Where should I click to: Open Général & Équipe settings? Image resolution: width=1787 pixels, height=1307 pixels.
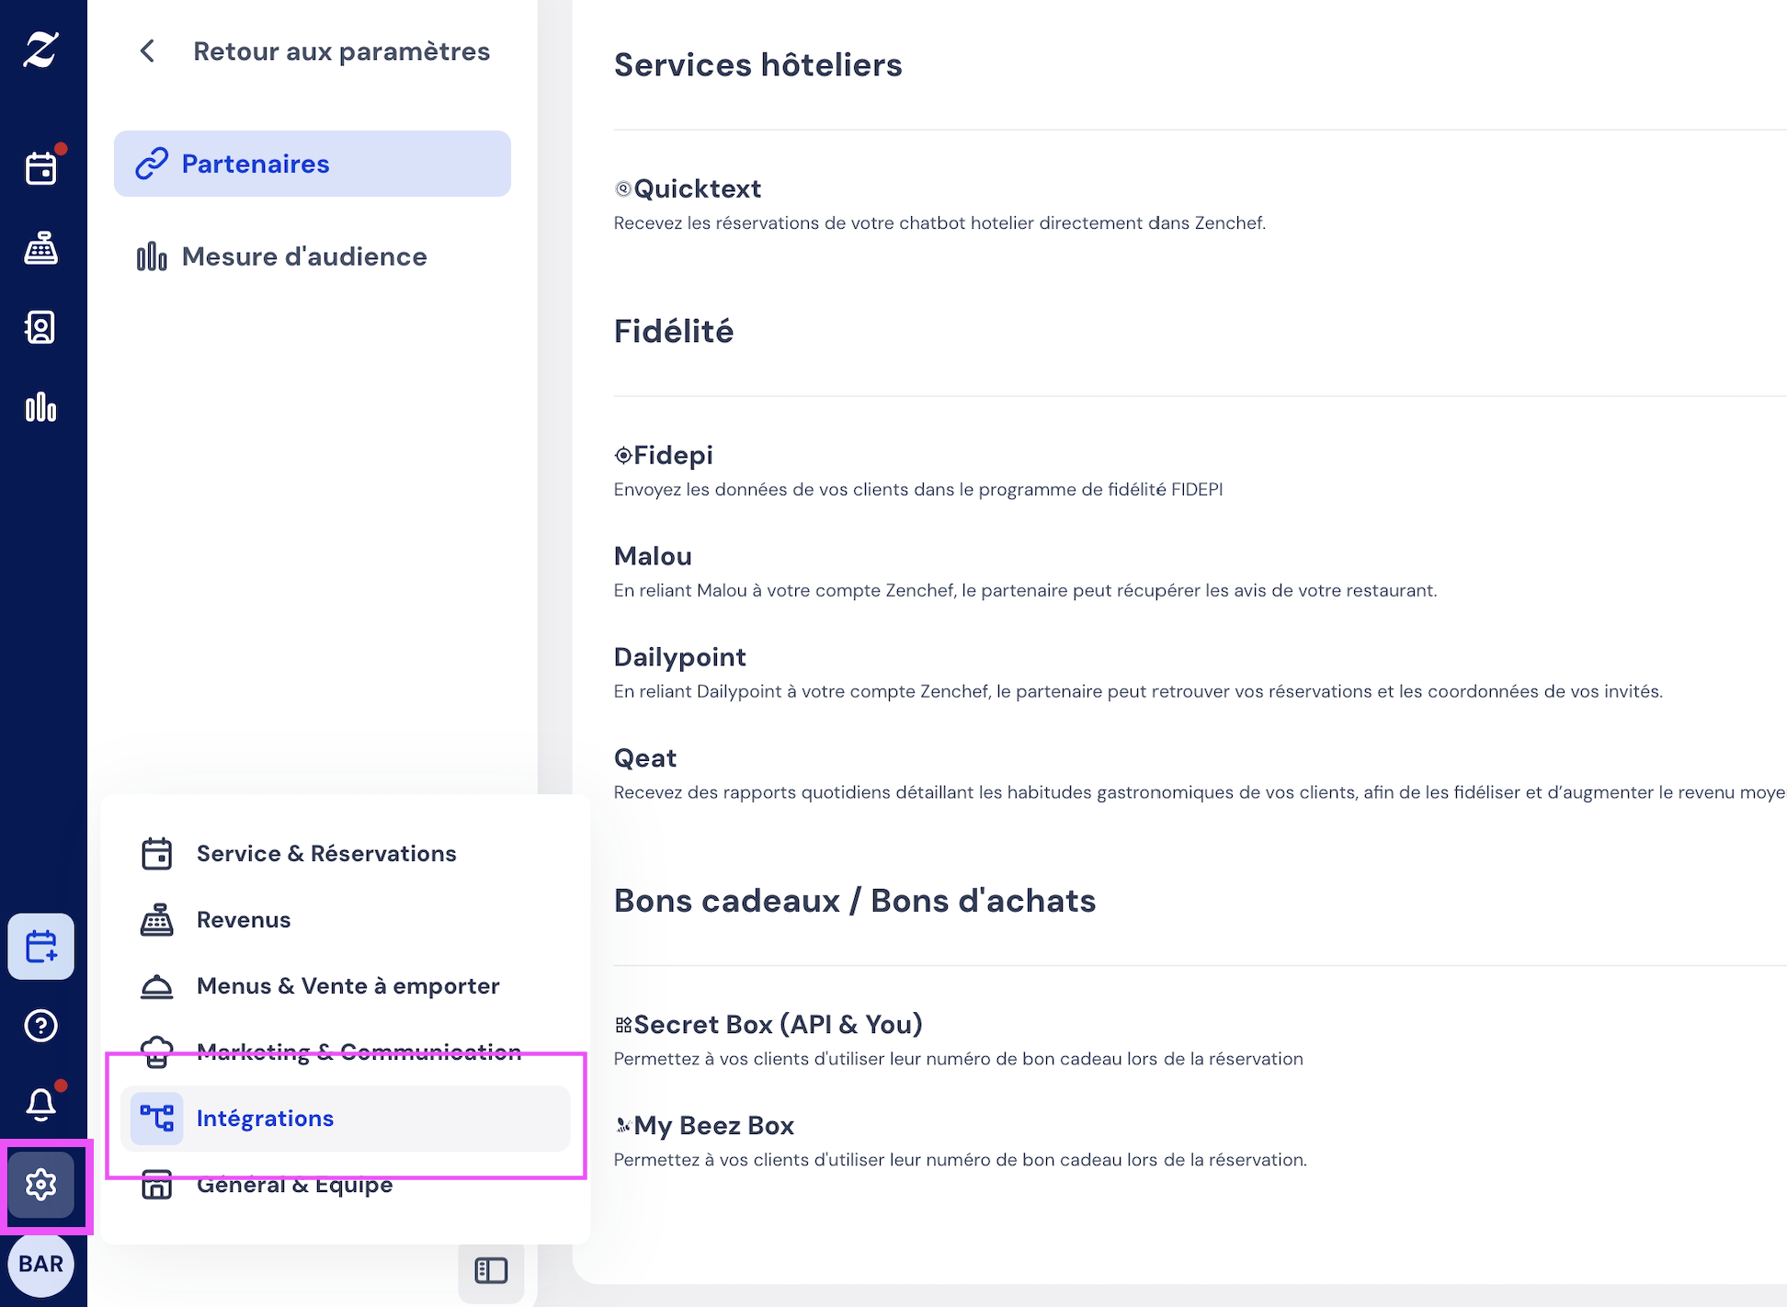pyautogui.click(x=346, y=1185)
